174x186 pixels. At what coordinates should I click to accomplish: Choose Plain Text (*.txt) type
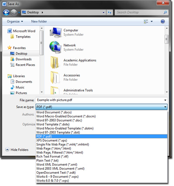pos(101,161)
